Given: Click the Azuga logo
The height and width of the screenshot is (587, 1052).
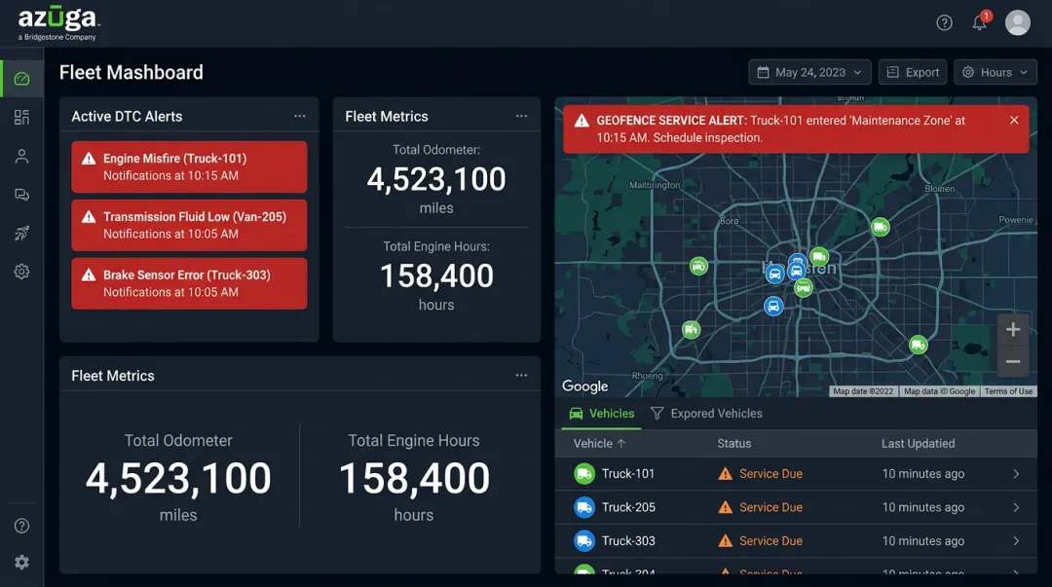Looking at the screenshot, I should point(59,22).
